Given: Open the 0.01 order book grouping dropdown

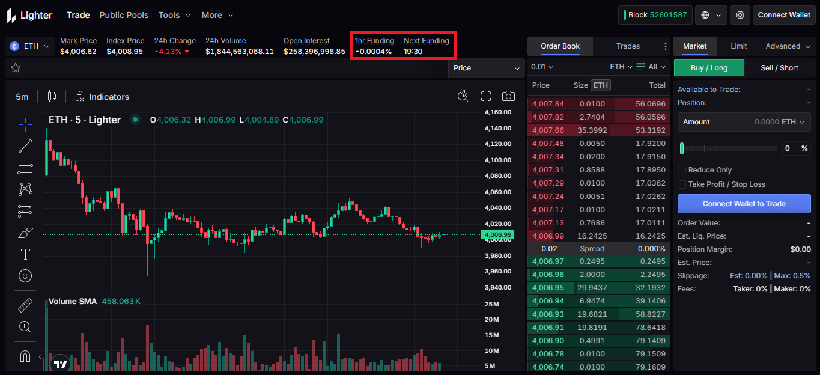Looking at the screenshot, I should pos(542,67).
